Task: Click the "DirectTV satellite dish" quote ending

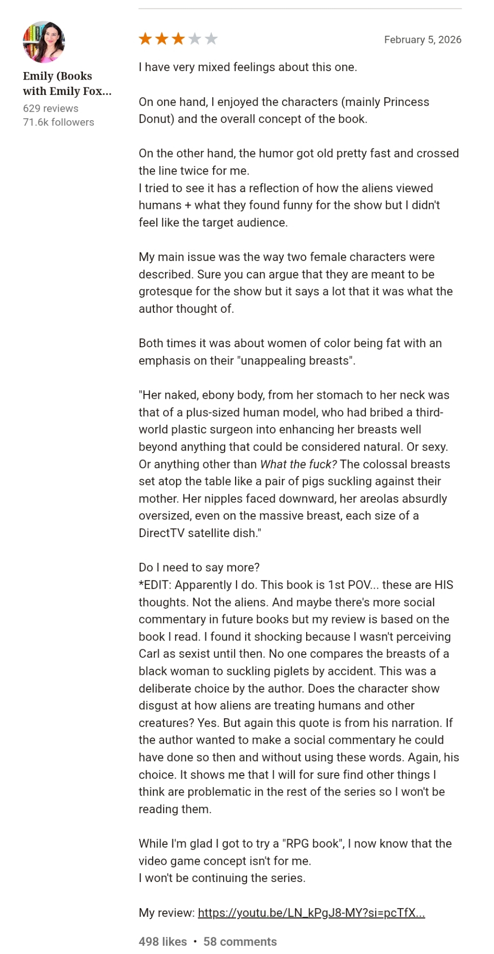Action: (200, 533)
